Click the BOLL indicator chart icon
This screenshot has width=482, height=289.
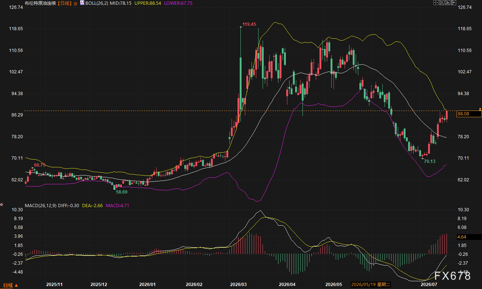[x=82, y=3]
